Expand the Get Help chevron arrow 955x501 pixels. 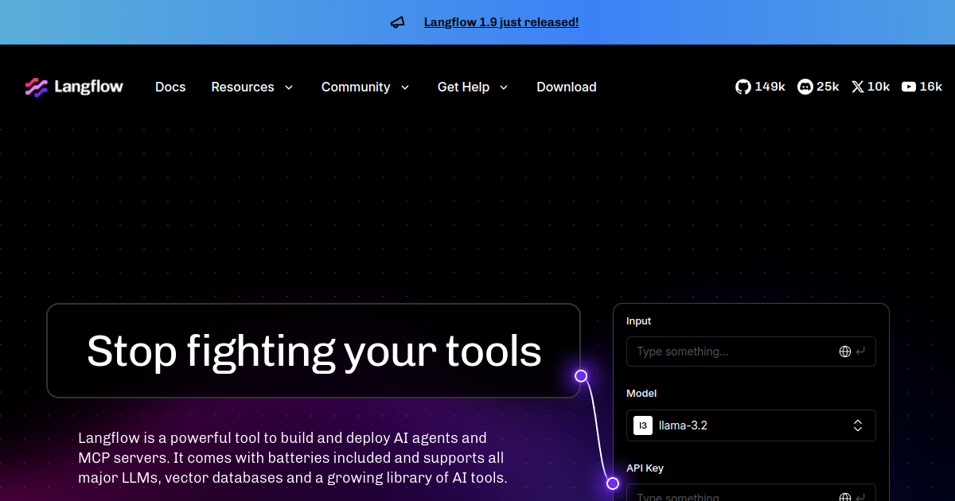pos(503,87)
